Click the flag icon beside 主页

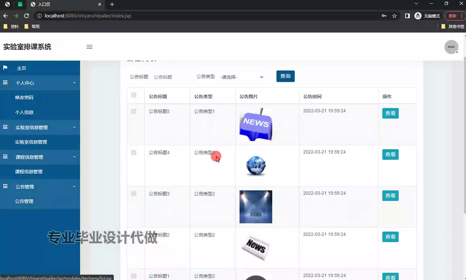tap(5, 68)
